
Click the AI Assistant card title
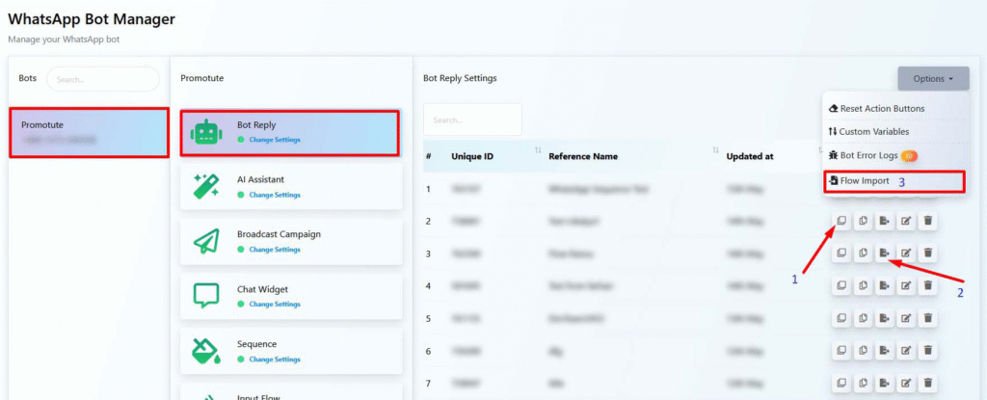click(x=260, y=180)
